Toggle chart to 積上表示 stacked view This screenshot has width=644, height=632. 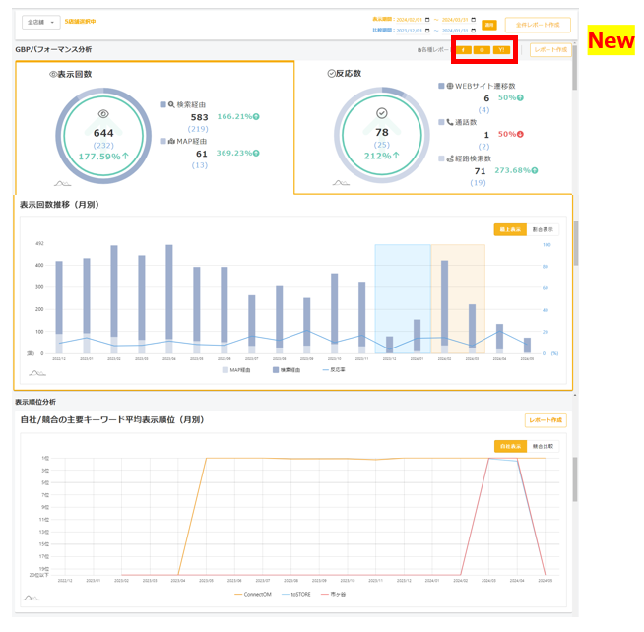pos(510,229)
